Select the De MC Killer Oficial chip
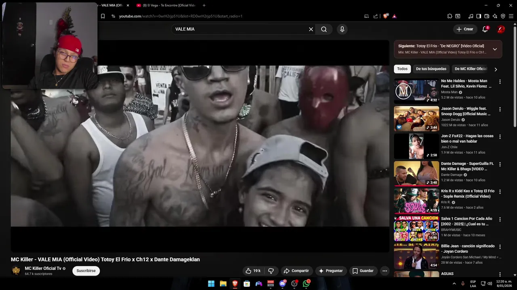The width and height of the screenshot is (517, 290). point(471,69)
